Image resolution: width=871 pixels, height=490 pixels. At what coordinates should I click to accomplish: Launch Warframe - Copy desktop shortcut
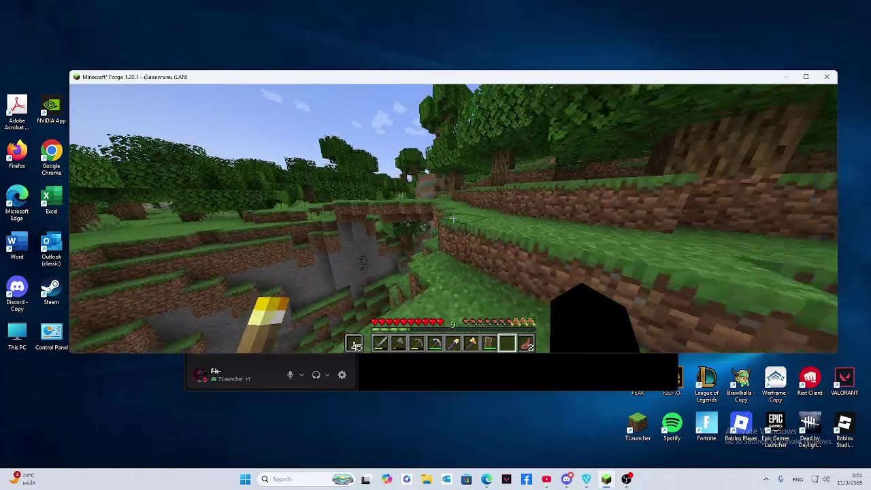pos(775,385)
